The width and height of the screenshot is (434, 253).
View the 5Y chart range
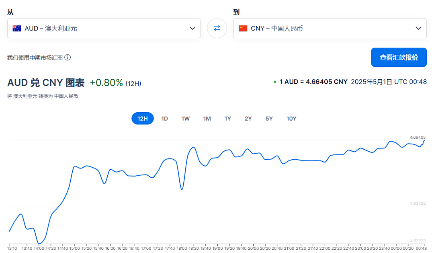(x=269, y=119)
